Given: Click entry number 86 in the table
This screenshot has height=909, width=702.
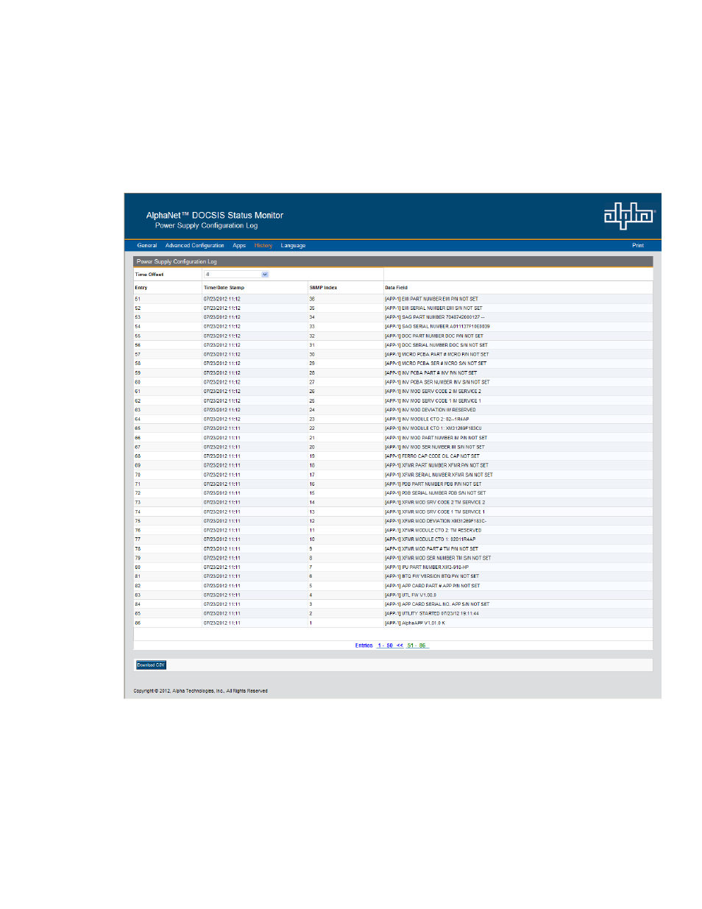Looking at the screenshot, I should 138,623.
